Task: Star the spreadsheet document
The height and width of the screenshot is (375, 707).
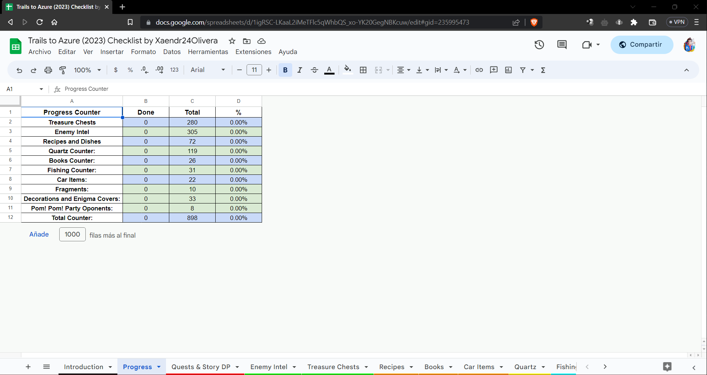Action: coord(232,41)
